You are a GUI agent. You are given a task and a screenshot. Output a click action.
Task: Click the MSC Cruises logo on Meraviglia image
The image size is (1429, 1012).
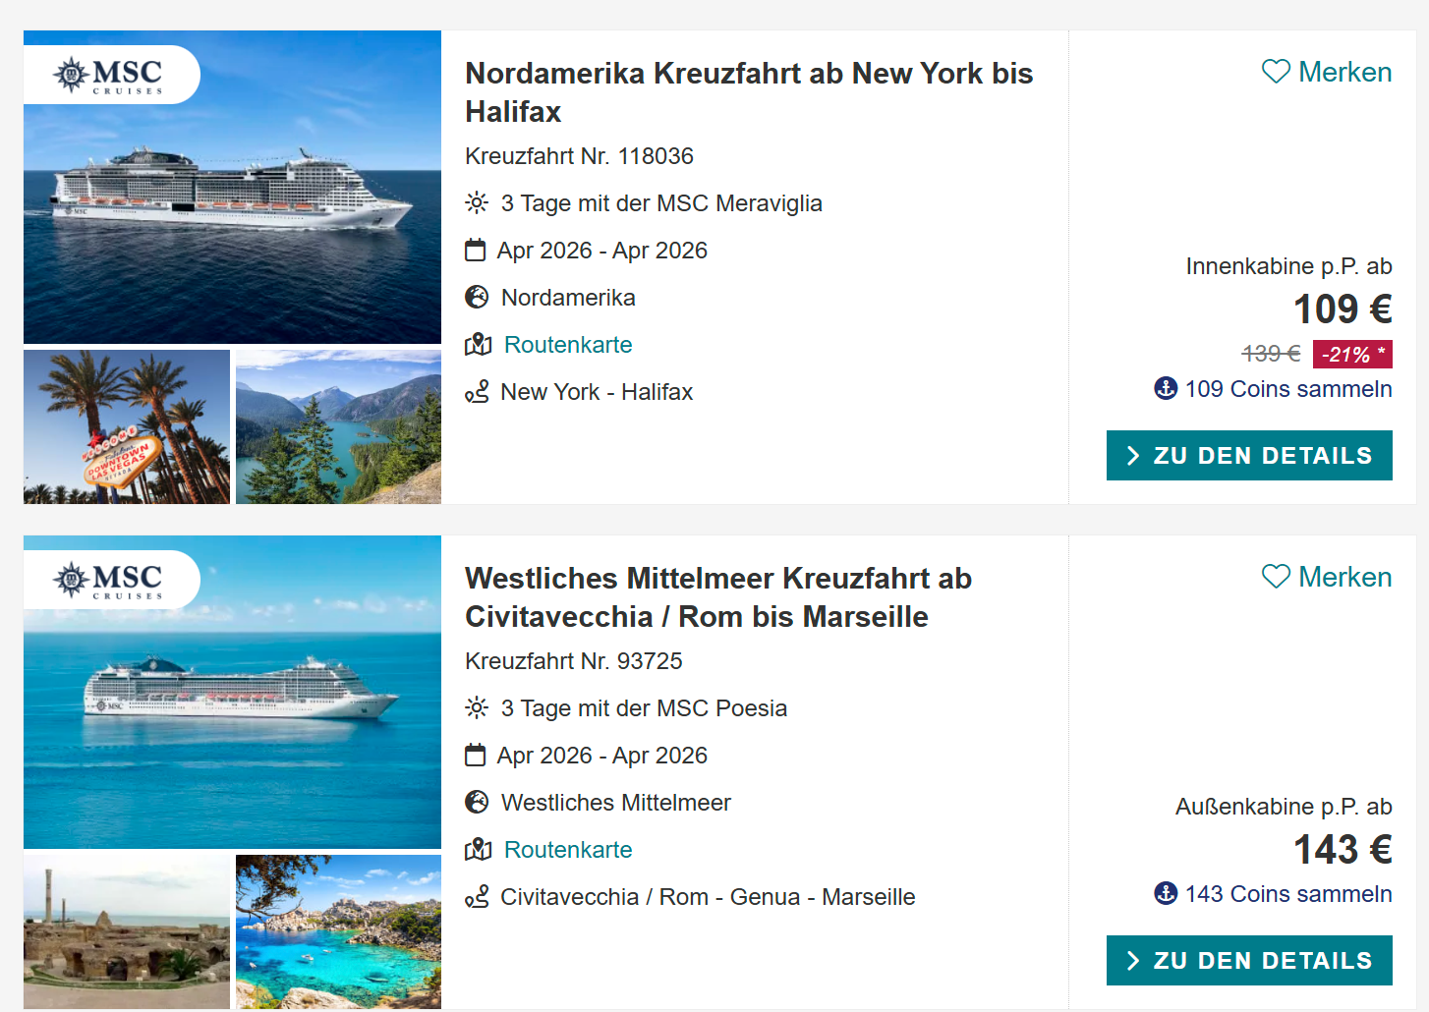[x=109, y=75]
